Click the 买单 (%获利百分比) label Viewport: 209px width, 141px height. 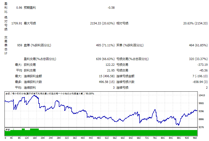coord(130,45)
